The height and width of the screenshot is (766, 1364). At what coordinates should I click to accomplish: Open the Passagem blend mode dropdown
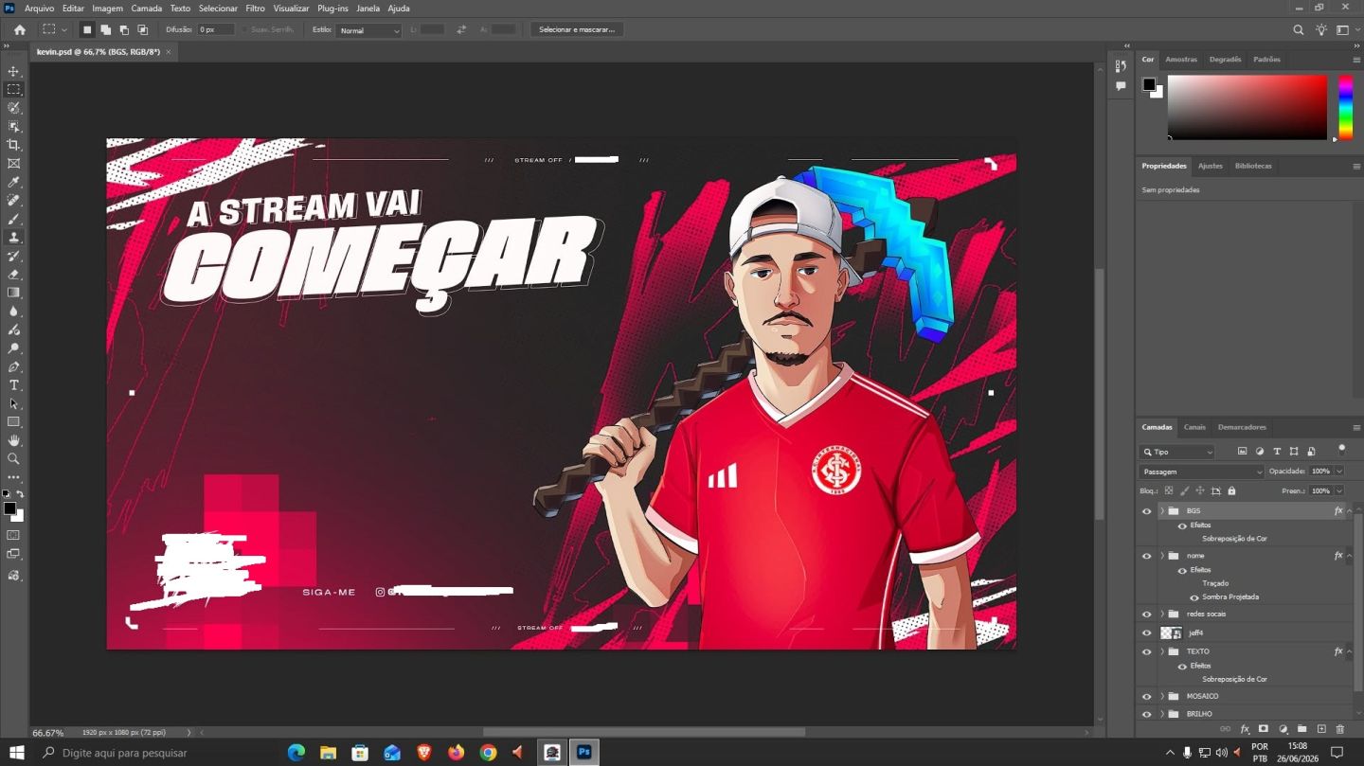pos(1202,472)
